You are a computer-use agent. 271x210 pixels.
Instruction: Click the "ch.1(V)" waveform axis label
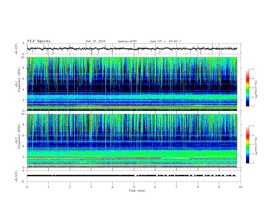point(16,49)
